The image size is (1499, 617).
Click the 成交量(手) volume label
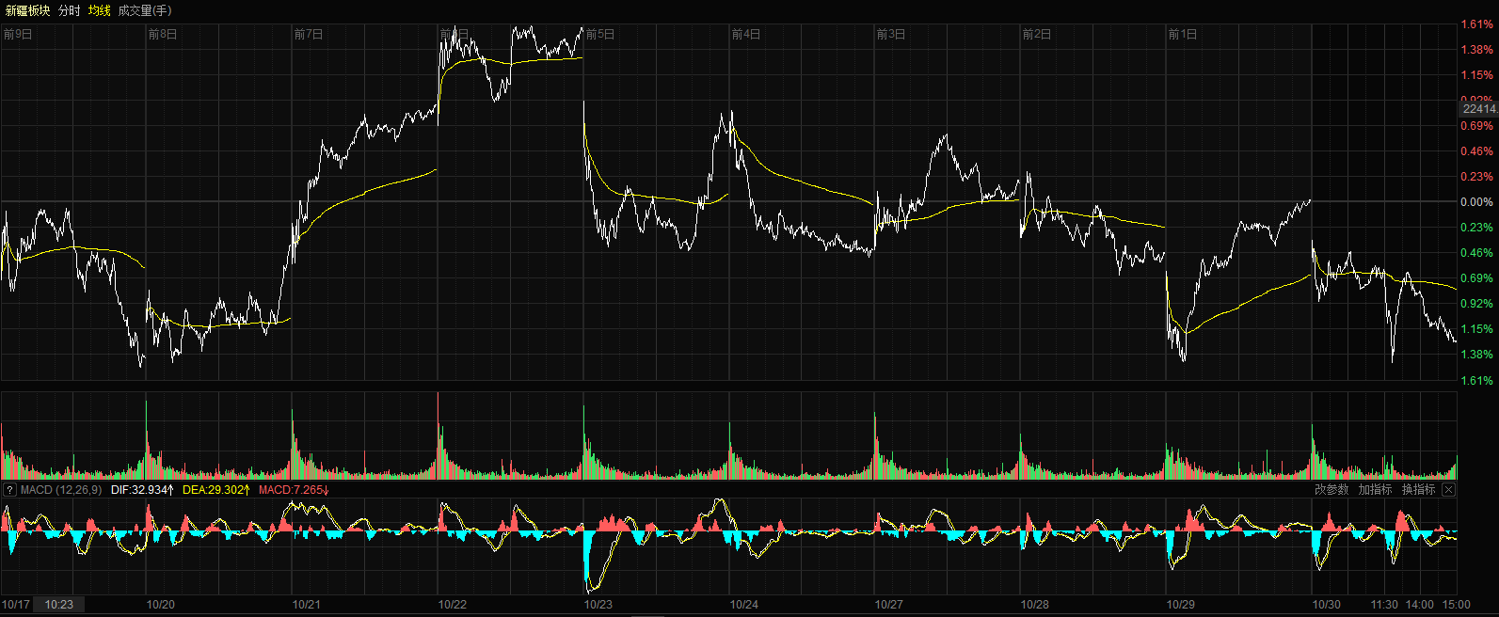145,10
